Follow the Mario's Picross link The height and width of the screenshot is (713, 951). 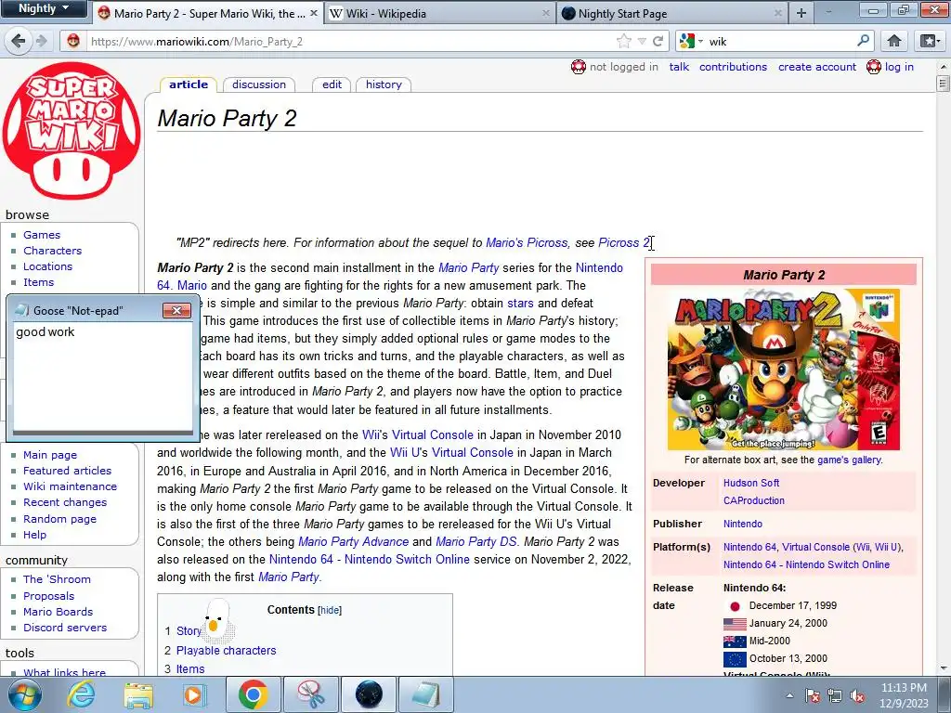click(528, 242)
